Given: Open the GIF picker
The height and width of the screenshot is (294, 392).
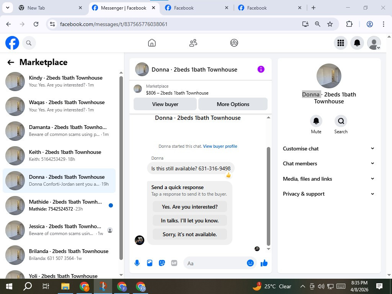Looking at the screenshot, I should point(174,263).
